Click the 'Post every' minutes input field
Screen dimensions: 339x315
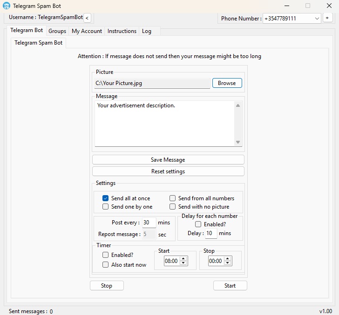coord(149,223)
